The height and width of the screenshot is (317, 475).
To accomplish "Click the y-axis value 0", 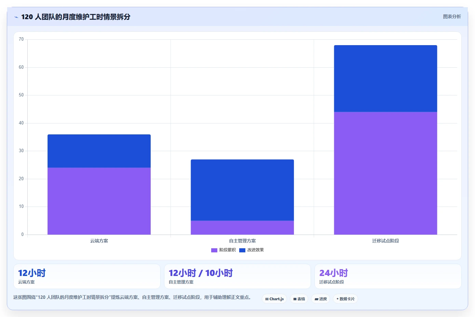I will [23, 235].
